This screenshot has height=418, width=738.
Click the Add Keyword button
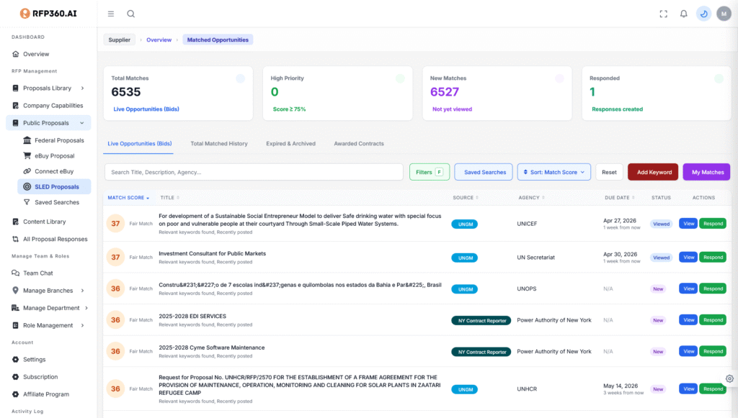point(654,173)
